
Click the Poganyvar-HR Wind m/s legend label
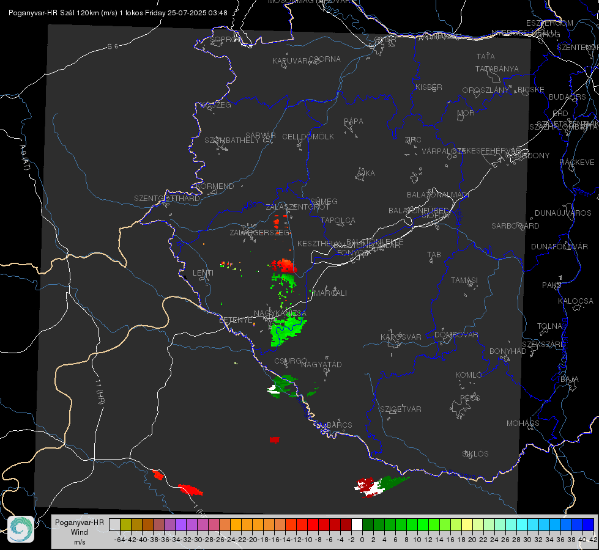80,532
